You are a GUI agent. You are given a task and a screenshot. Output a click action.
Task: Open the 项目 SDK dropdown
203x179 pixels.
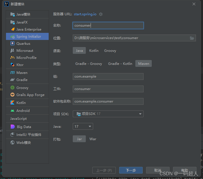(108, 114)
